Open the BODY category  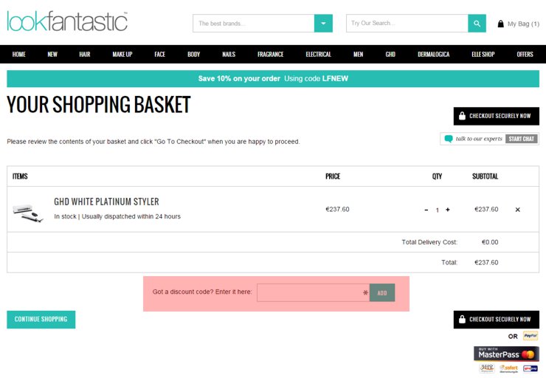coord(193,55)
